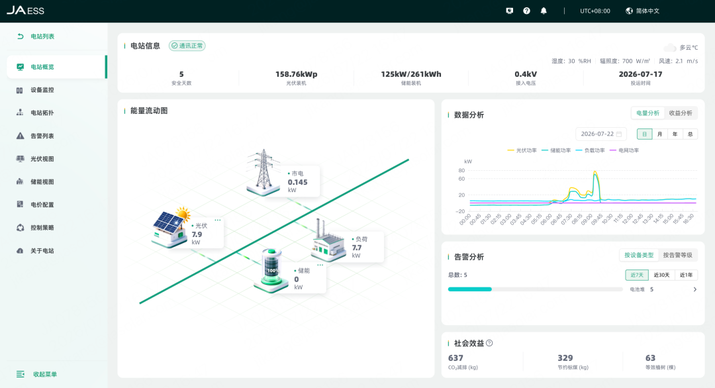The width and height of the screenshot is (715, 388).
Task: Toggle 储能功率 legend series
Action: (x=556, y=150)
